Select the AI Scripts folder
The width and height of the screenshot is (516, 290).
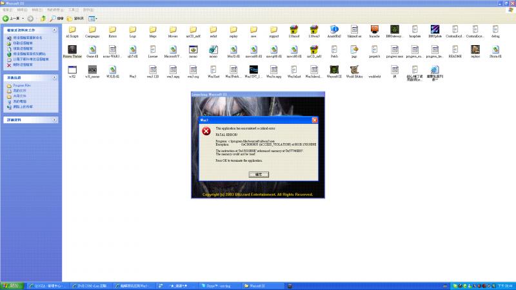tap(72, 32)
